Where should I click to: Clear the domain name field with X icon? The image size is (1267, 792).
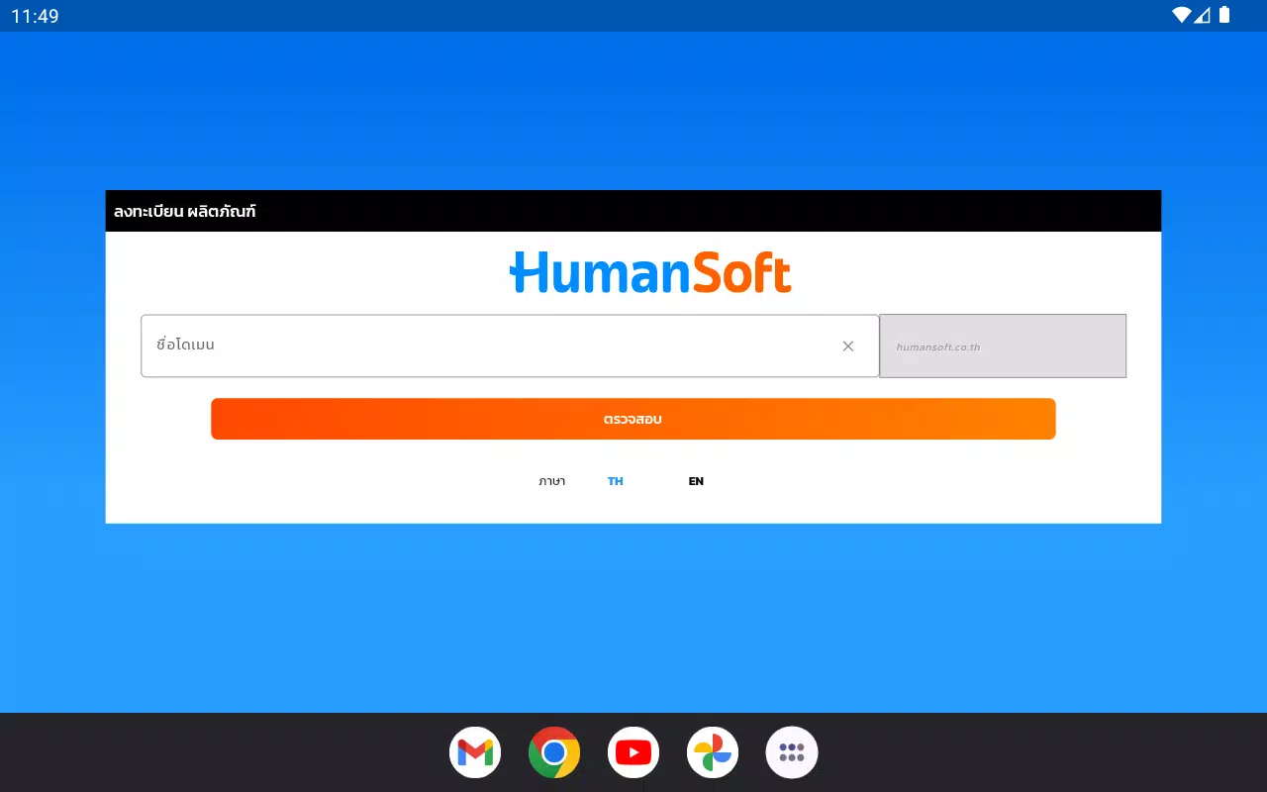tap(848, 346)
